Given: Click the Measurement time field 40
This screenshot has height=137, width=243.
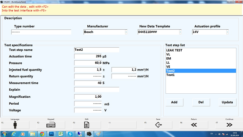Looking at the screenshot, I should (x=88, y=83).
